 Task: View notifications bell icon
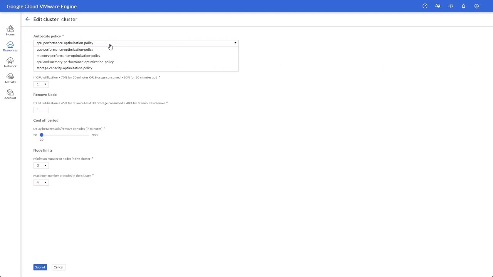463,6
